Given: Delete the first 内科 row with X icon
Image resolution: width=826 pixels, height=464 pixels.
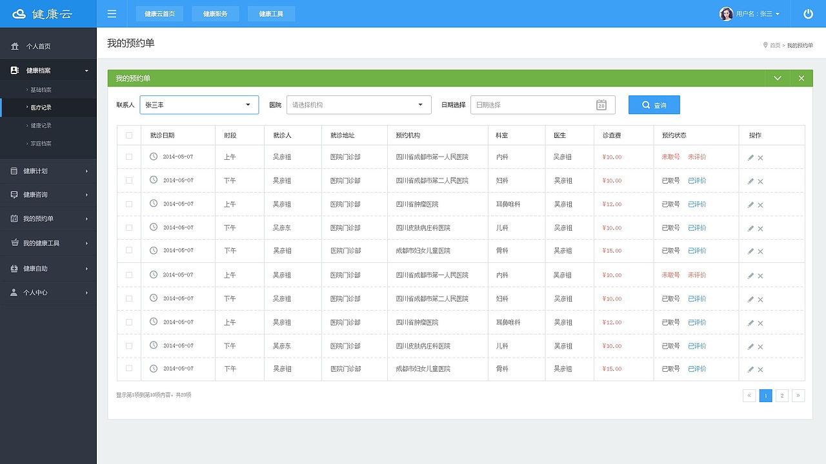Looking at the screenshot, I should (760, 158).
